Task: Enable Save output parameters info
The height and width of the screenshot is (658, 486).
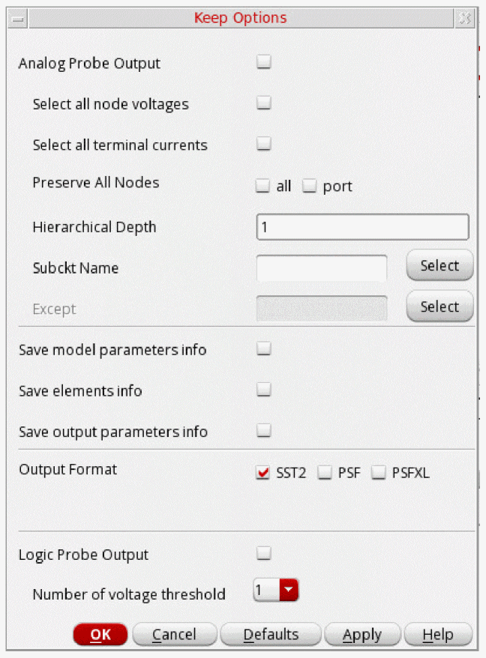Action: click(x=264, y=431)
